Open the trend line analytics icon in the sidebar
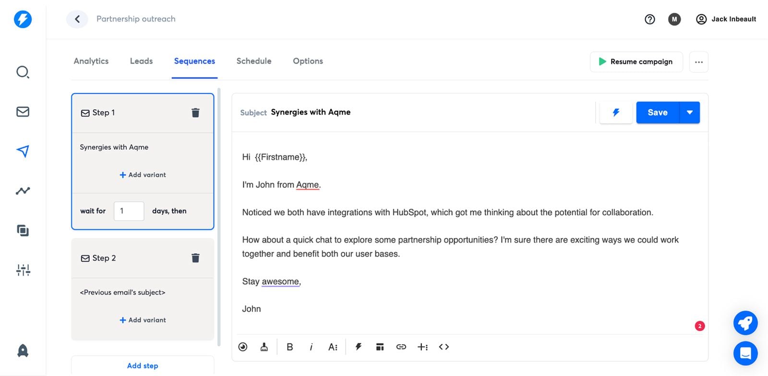The height and width of the screenshot is (376, 768). (x=23, y=191)
